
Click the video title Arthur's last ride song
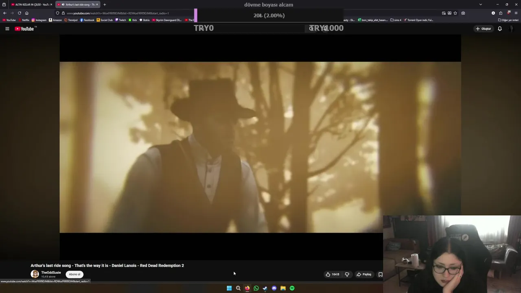click(107, 266)
